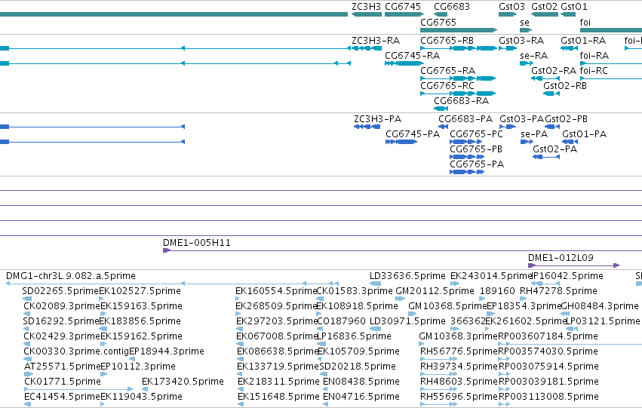Select transcript se-RA

click(x=526, y=63)
